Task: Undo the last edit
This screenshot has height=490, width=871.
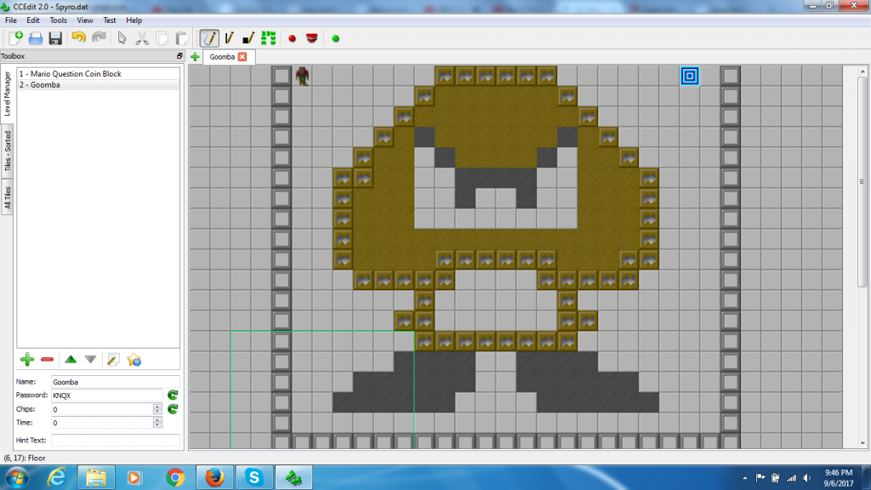Action: [79, 37]
